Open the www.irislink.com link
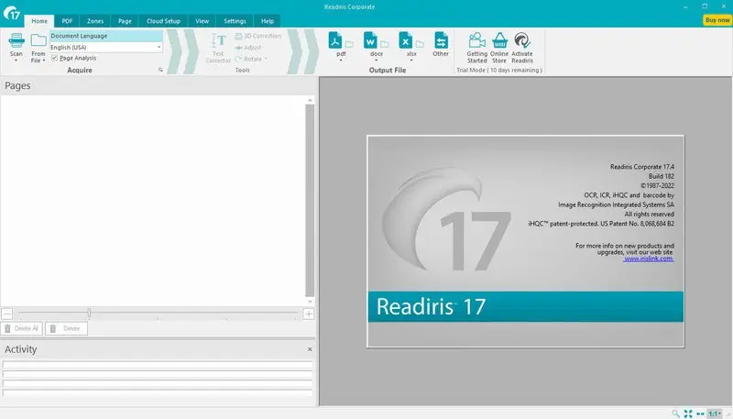 (649, 259)
